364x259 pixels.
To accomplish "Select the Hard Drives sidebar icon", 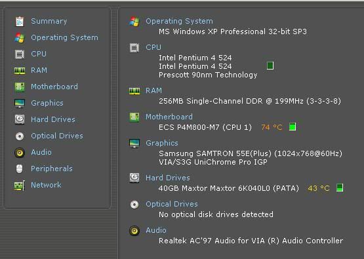I will (x=20, y=119).
